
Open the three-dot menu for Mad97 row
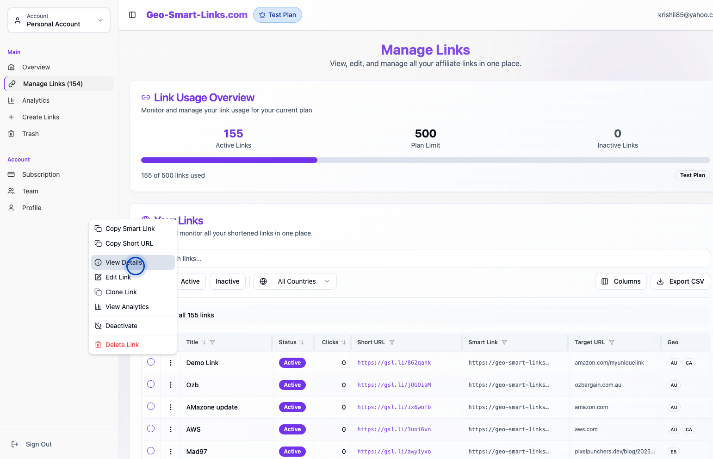pyautogui.click(x=171, y=452)
